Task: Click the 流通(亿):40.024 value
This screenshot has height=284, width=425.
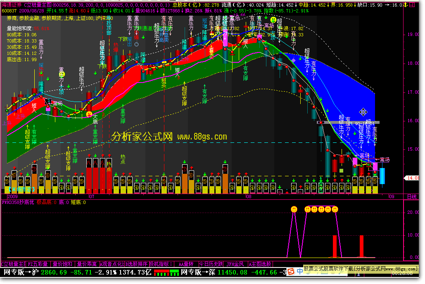Action: click(x=242, y=5)
